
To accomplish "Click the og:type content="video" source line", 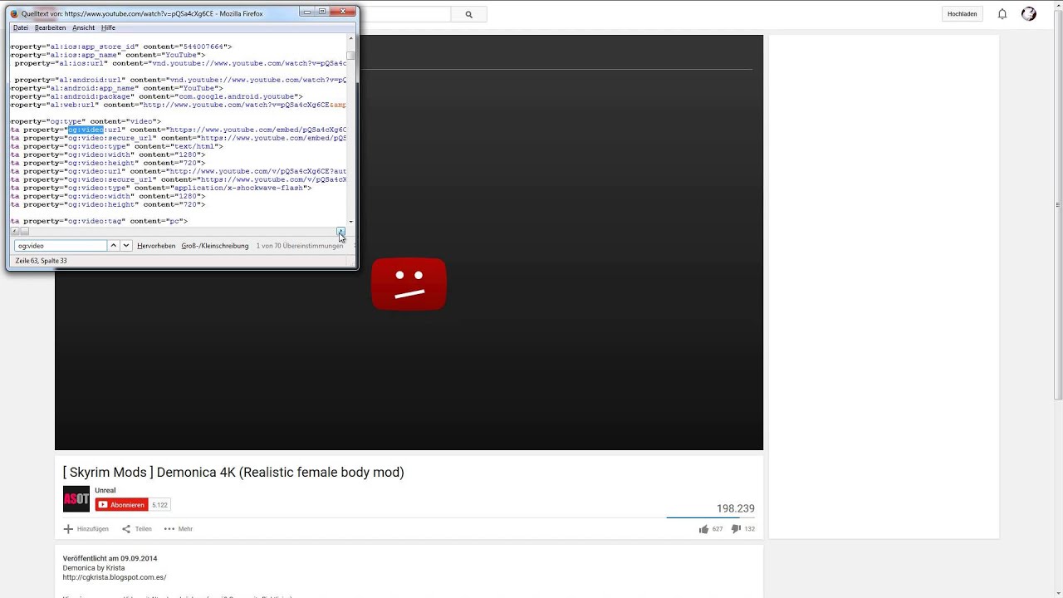I will click(x=86, y=121).
